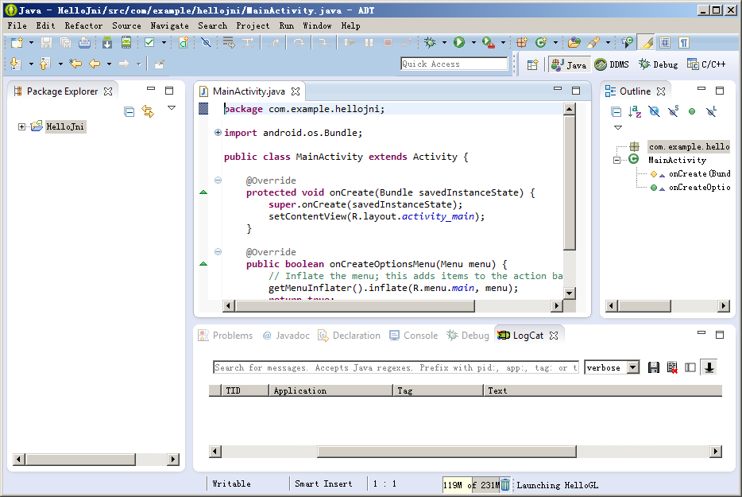742x497 pixels.
Task: Sort Outline members alphabetically
Action: point(635,112)
